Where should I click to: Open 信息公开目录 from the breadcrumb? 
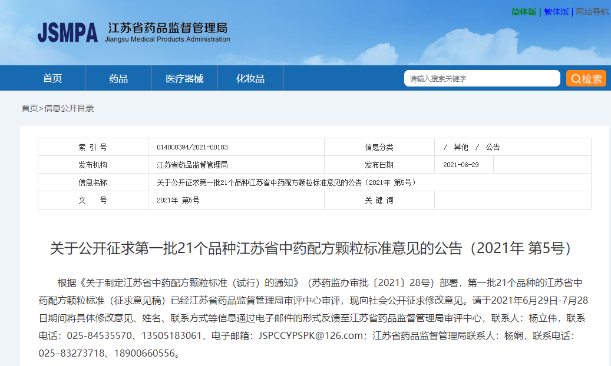pyautogui.click(x=70, y=108)
